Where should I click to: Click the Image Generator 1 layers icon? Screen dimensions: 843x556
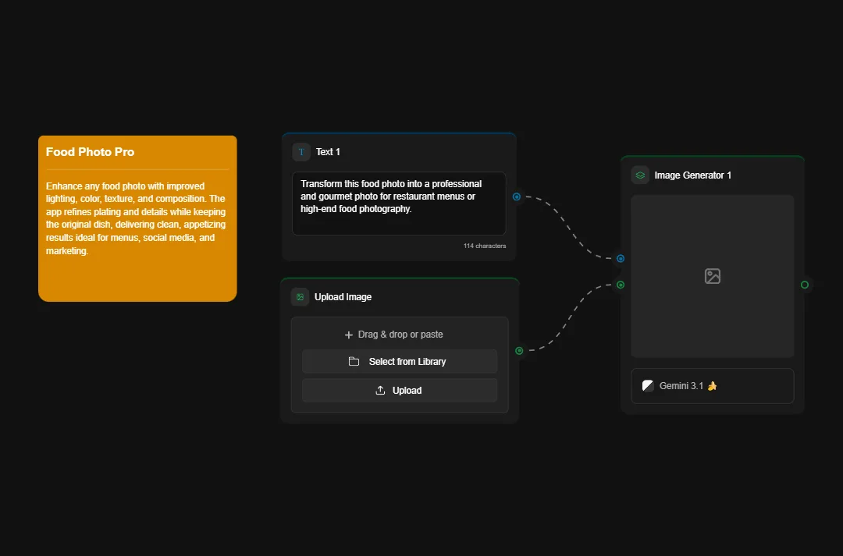click(x=640, y=175)
